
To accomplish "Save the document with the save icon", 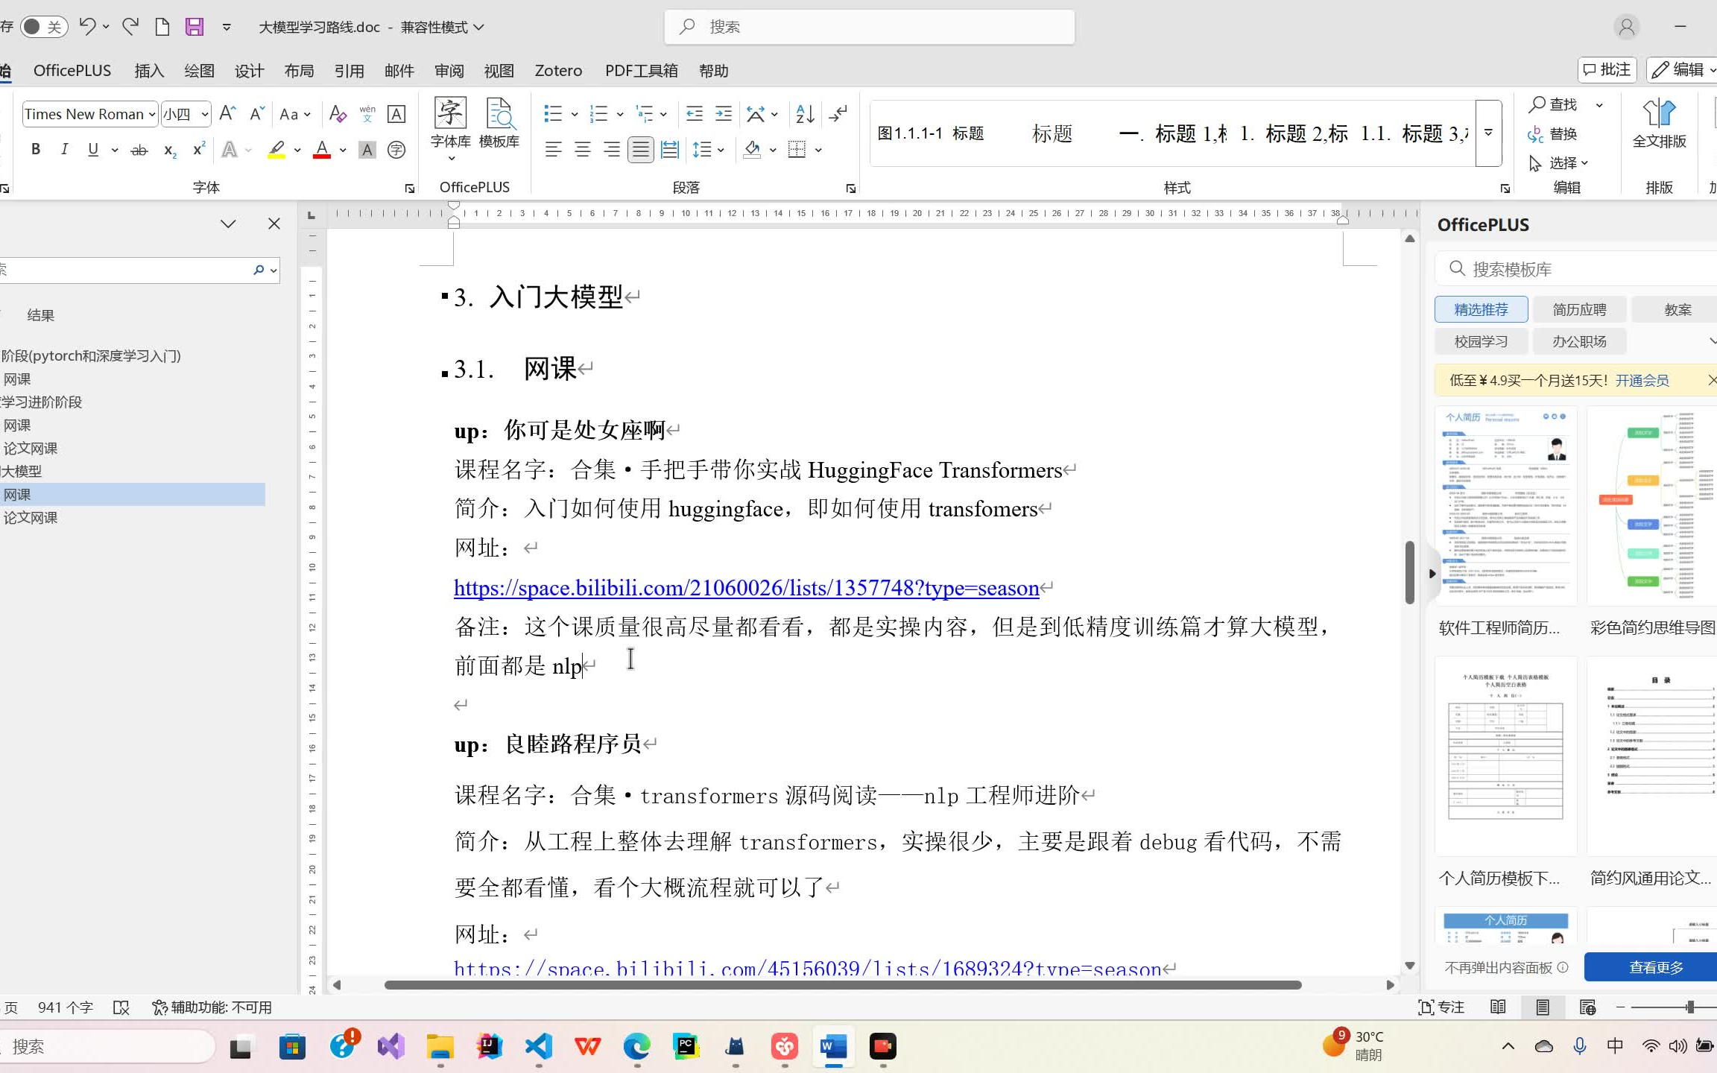I will tap(195, 27).
